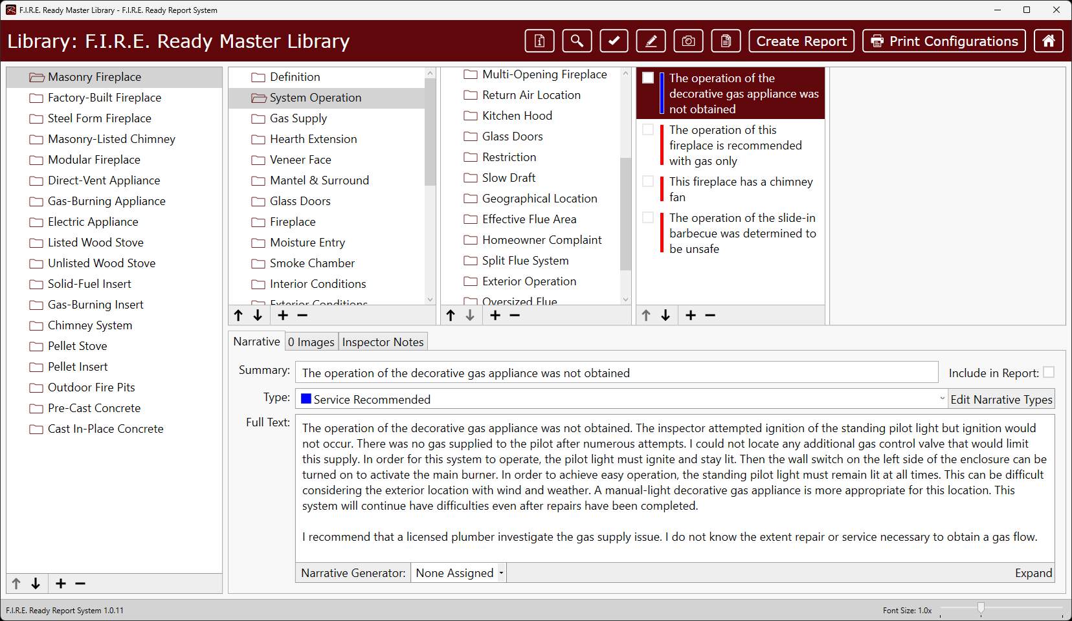Check the decorative gas appliance narrative box

648,77
